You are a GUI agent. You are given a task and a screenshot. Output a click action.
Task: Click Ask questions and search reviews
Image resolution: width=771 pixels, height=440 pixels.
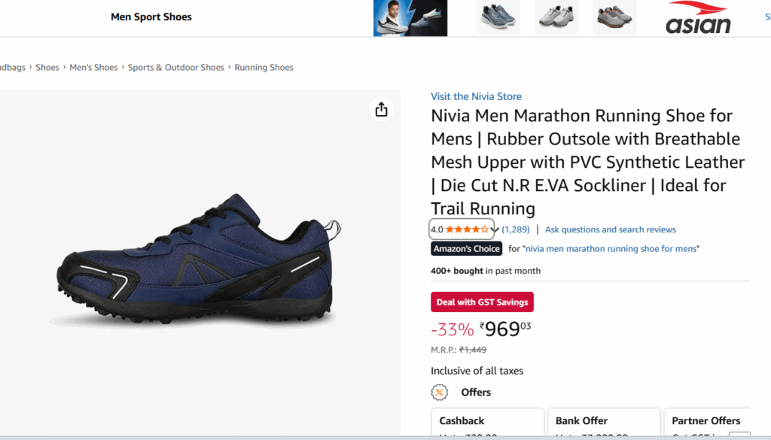click(x=610, y=229)
